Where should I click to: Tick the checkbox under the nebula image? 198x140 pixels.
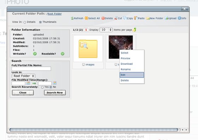click(116, 65)
